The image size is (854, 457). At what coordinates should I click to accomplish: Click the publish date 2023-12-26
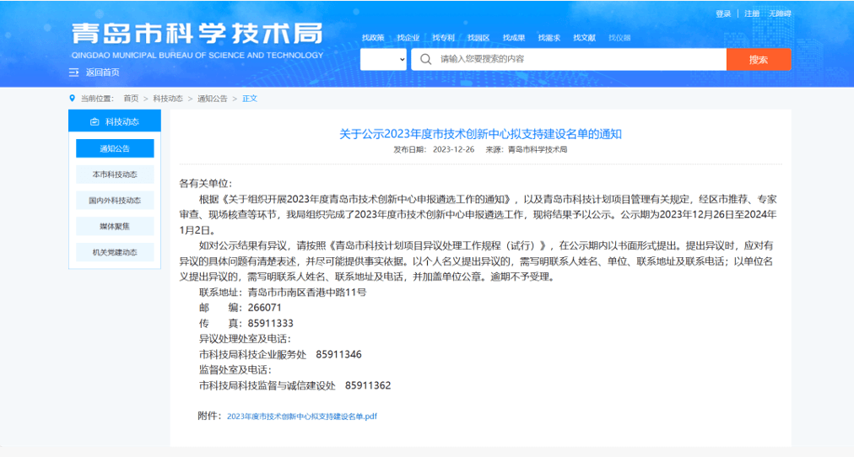click(x=454, y=149)
